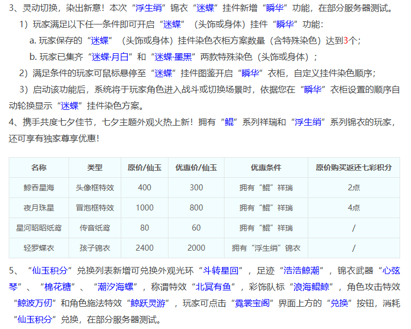Click original price 1000 for 夜月珠星
Image resolution: width=411 pixels, height=329 pixels.
coord(145,208)
